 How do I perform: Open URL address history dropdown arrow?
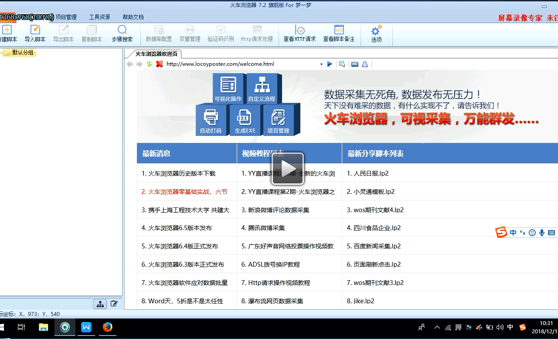point(321,64)
